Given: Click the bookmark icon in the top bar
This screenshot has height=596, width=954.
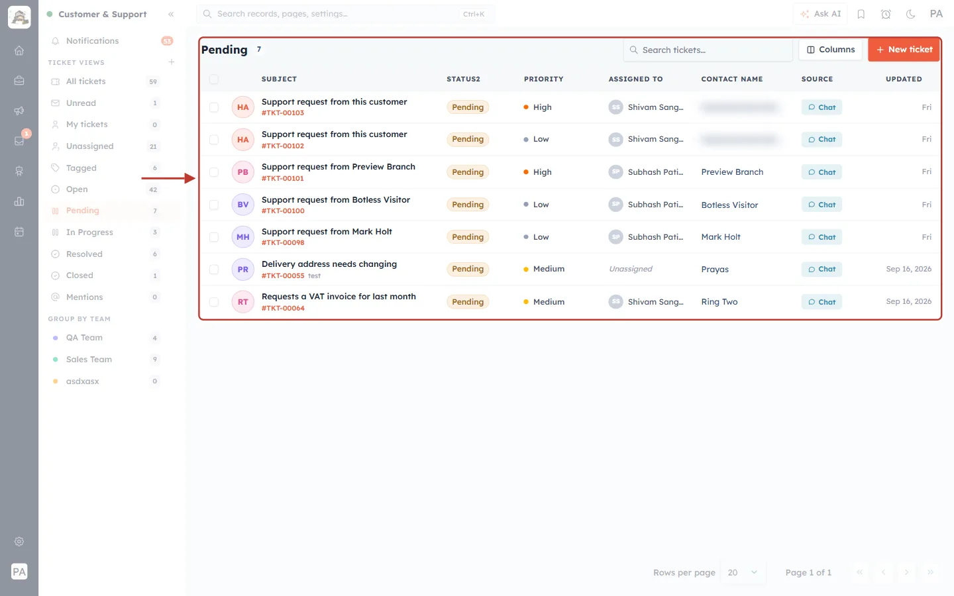Looking at the screenshot, I should tap(861, 14).
